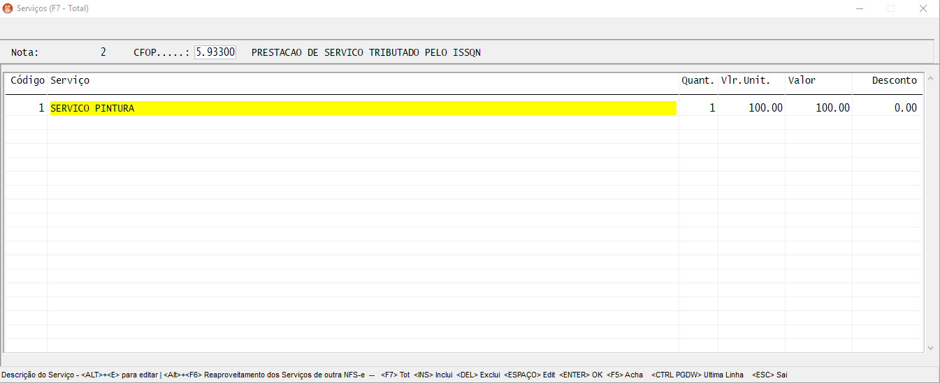Viewport: 940px width, 383px height.
Task: Click the CFOP input field showing 5.93300
Action: click(215, 52)
